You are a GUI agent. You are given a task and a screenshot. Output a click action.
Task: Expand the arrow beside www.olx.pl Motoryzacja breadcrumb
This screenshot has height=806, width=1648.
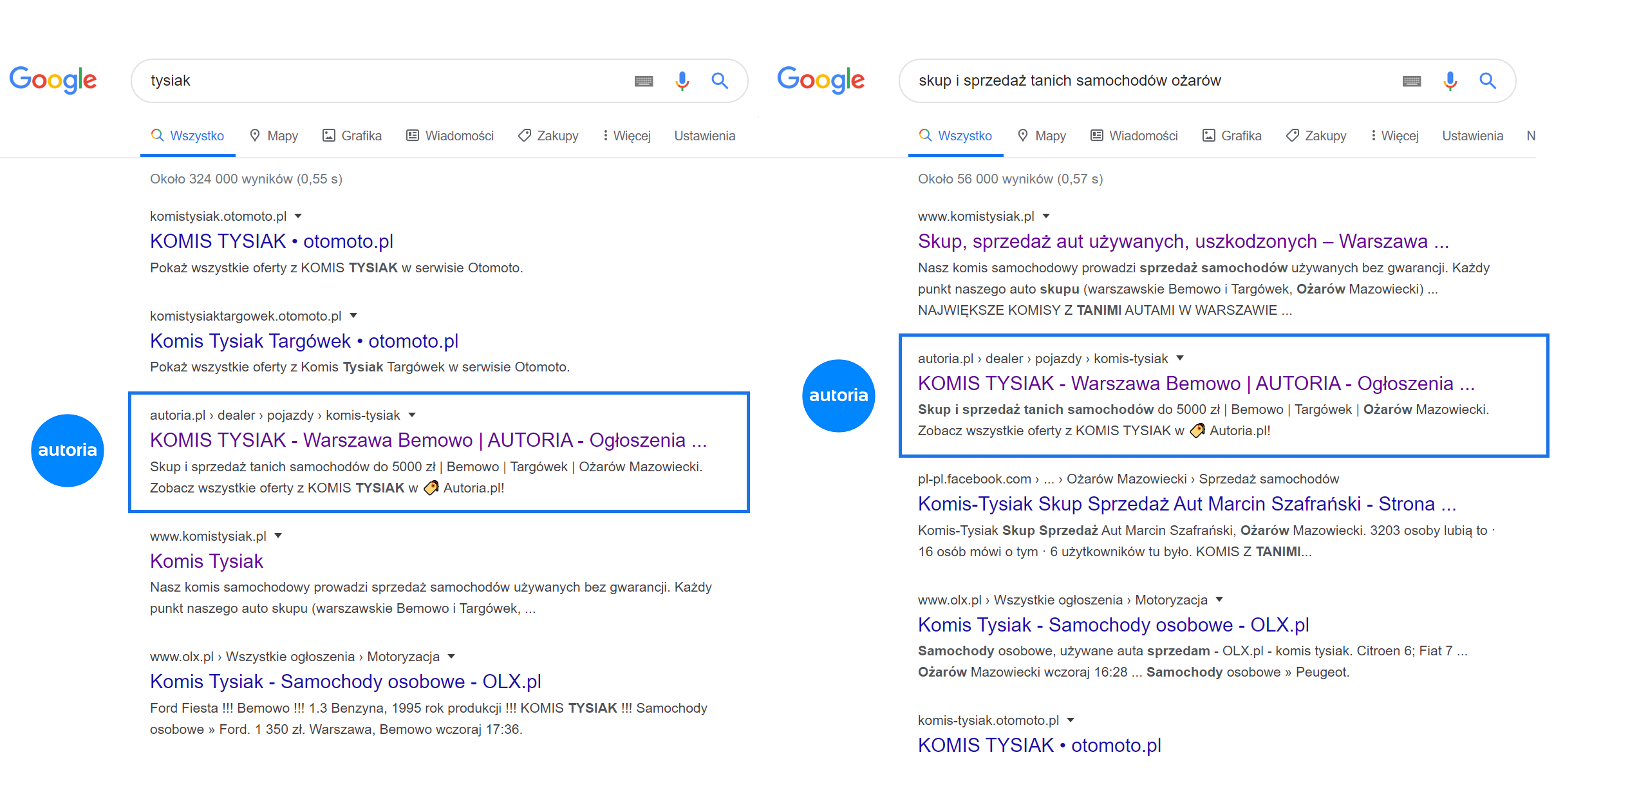[x=451, y=656]
